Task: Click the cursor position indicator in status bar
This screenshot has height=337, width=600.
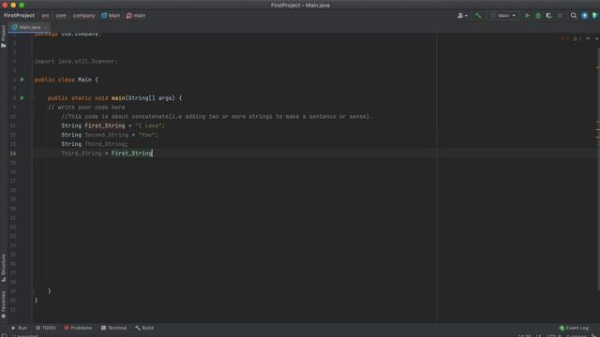Action: click(x=525, y=335)
